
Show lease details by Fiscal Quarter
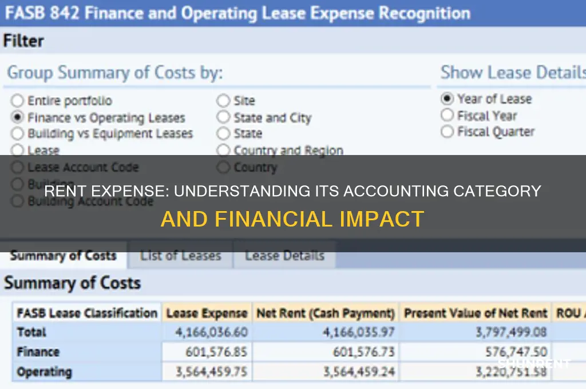(x=448, y=132)
